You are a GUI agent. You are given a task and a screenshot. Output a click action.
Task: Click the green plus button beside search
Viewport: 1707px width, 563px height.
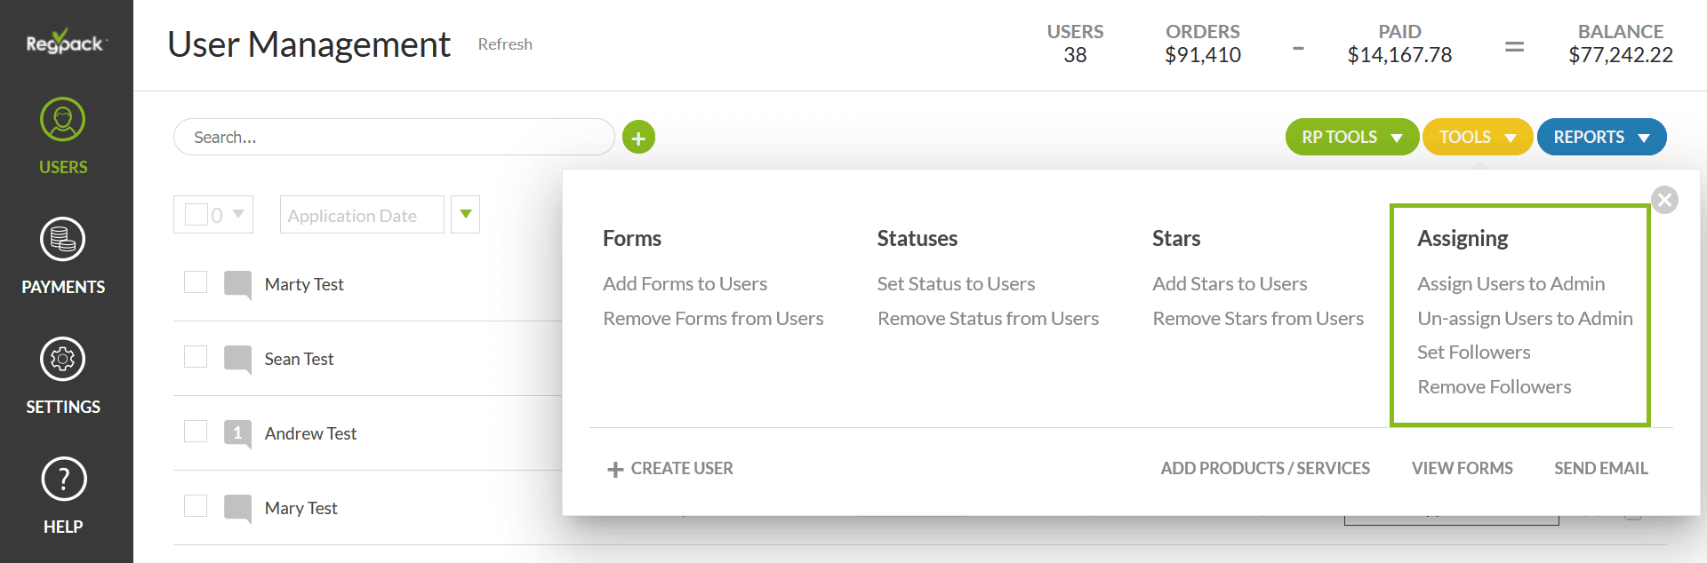[x=638, y=138]
